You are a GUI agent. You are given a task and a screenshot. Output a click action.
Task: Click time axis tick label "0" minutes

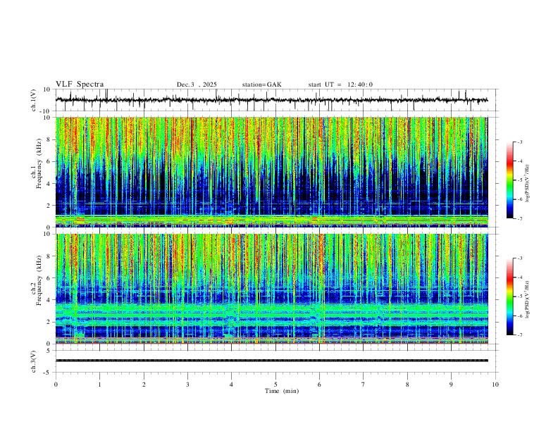[x=56, y=385]
